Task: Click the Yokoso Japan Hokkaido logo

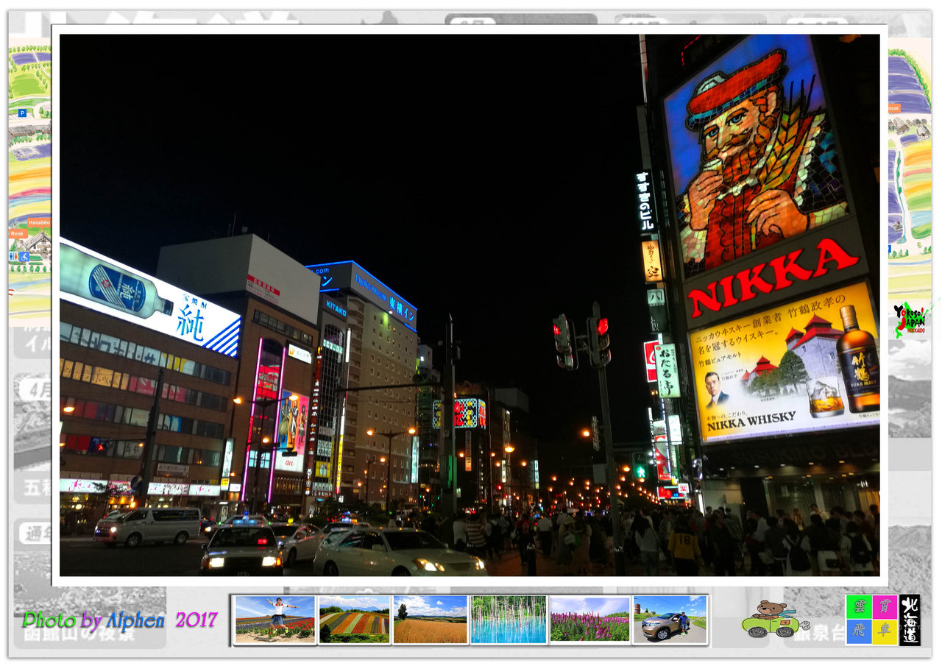Action: [911, 319]
